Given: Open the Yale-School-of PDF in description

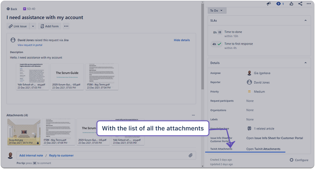Looking at the screenshot, I should pyautogui.click(x=32, y=77).
